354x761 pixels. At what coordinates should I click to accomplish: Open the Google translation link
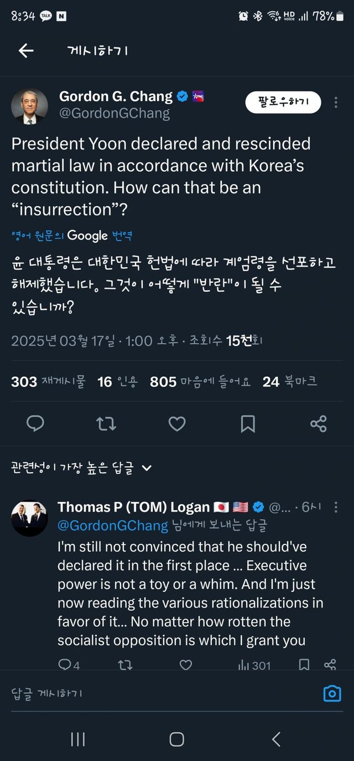click(x=72, y=236)
